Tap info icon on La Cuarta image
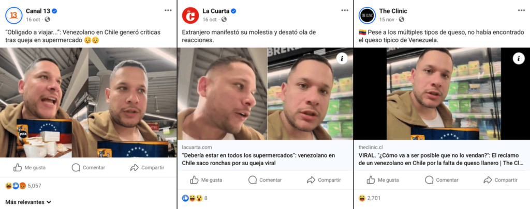The height and width of the screenshot is (209, 530). point(342,58)
